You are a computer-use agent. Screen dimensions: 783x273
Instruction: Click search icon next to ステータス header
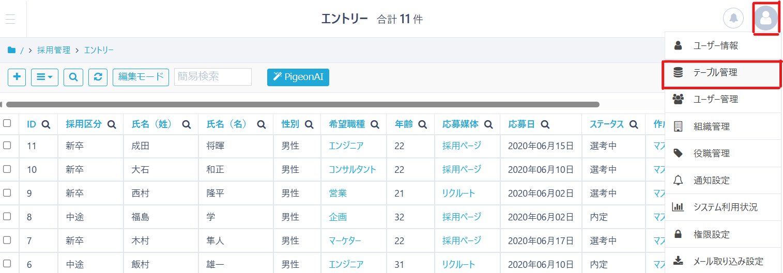point(634,124)
